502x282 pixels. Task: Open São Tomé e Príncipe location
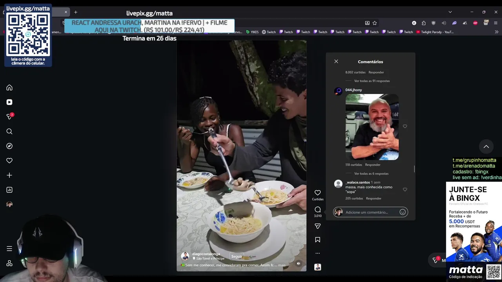pyautogui.click(x=210, y=258)
